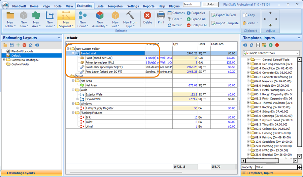Refresh the estimate list
The height and width of the screenshot is (177, 303).
(x=175, y=25)
